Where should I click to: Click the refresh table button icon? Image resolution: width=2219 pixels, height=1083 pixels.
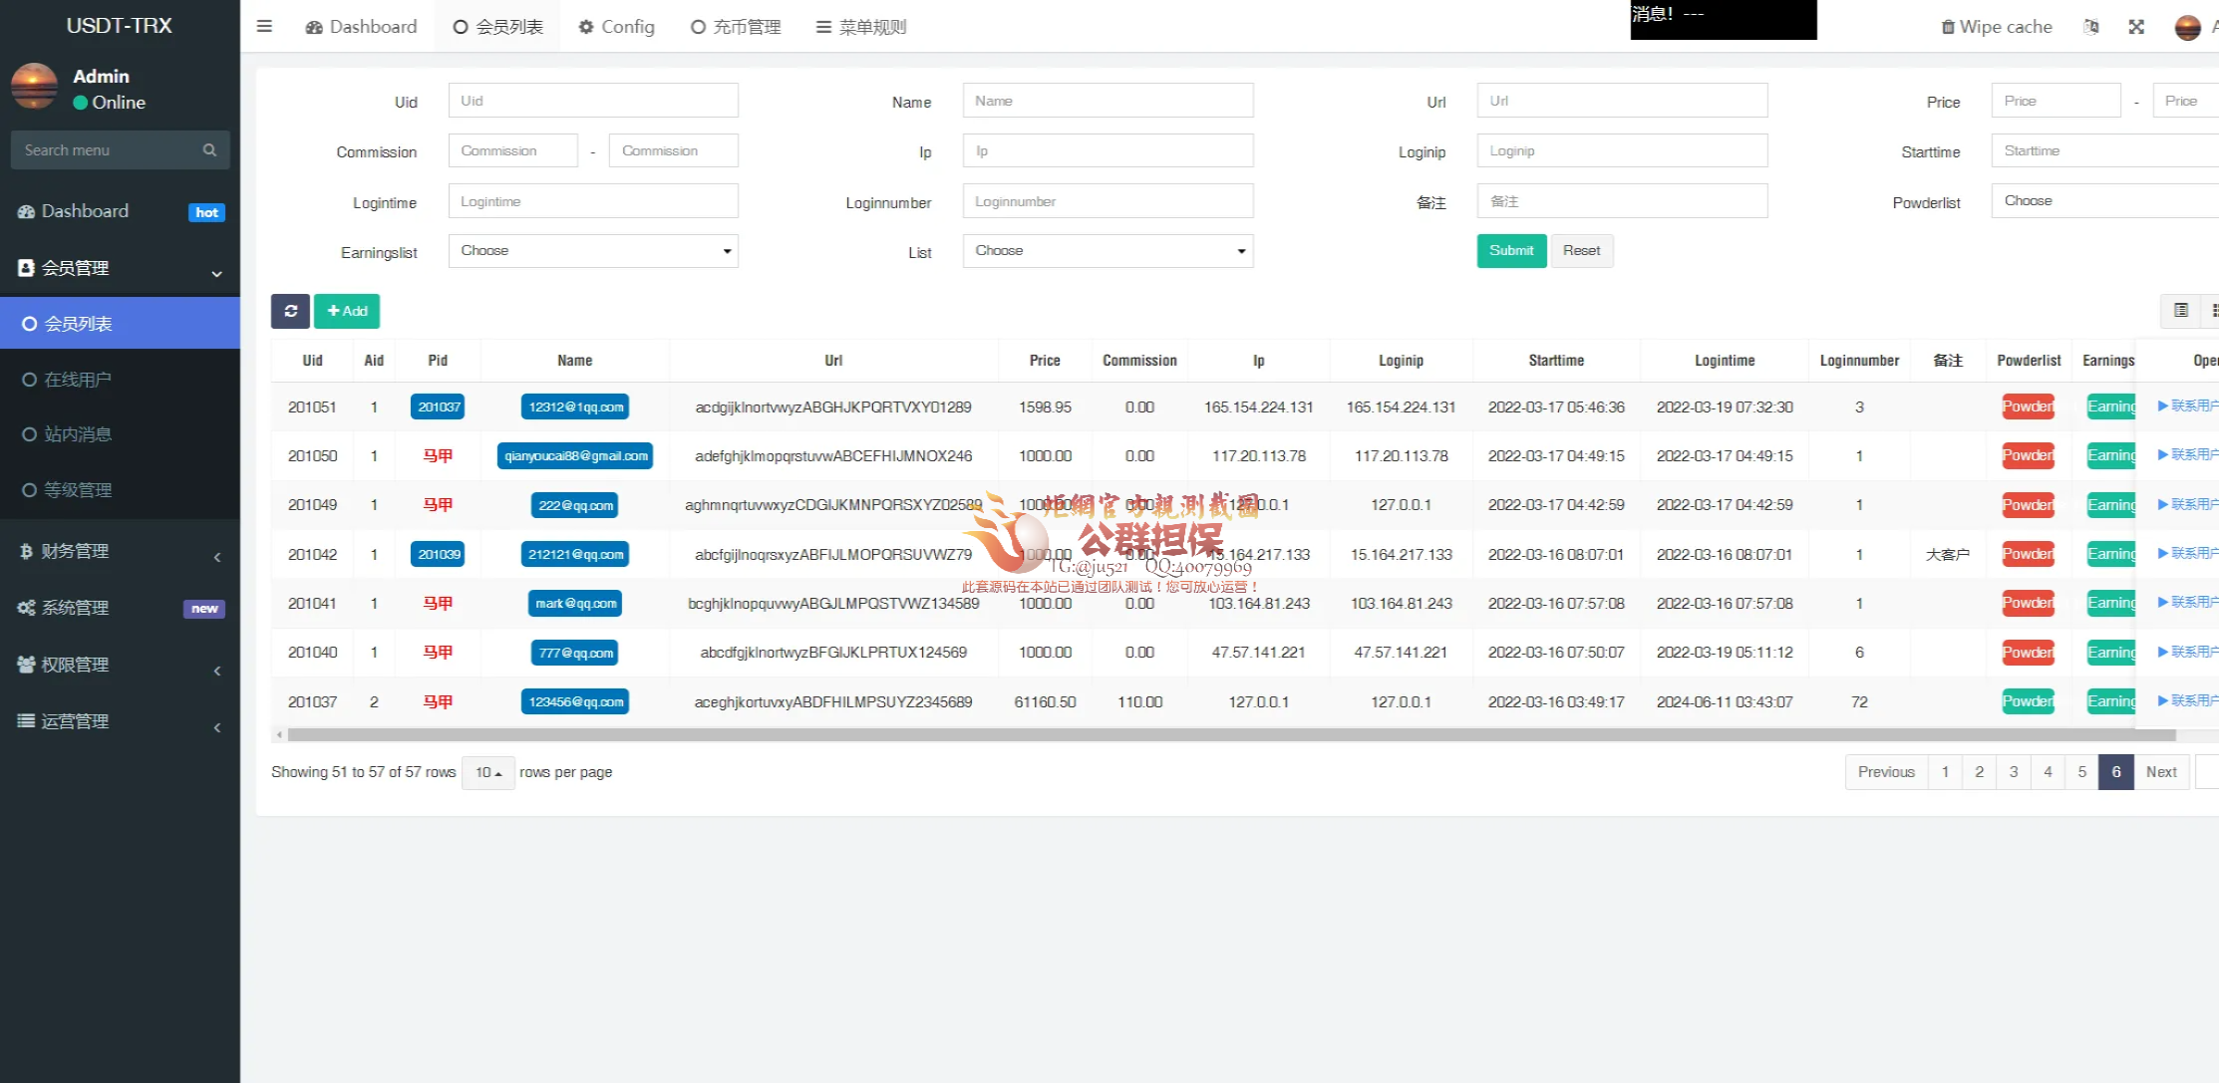click(x=290, y=311)
